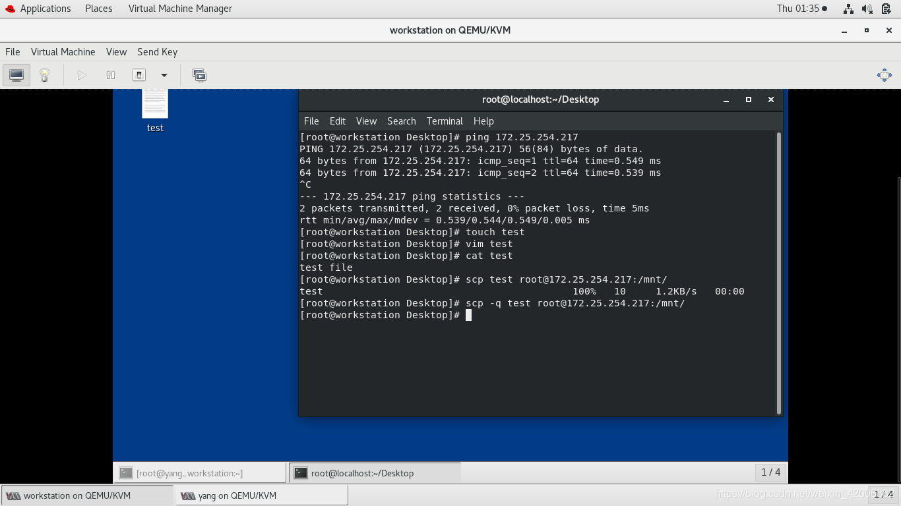Click the 'rtt min/avg/max/mdev' line

tap(445, 220)
